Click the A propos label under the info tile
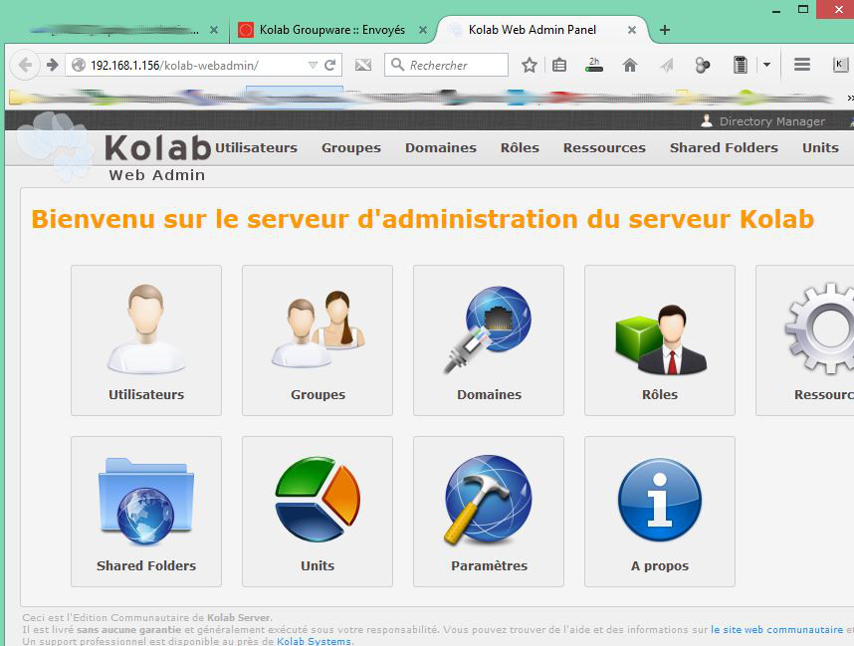Viewport: 854px width, 646px height. (660, 566)
